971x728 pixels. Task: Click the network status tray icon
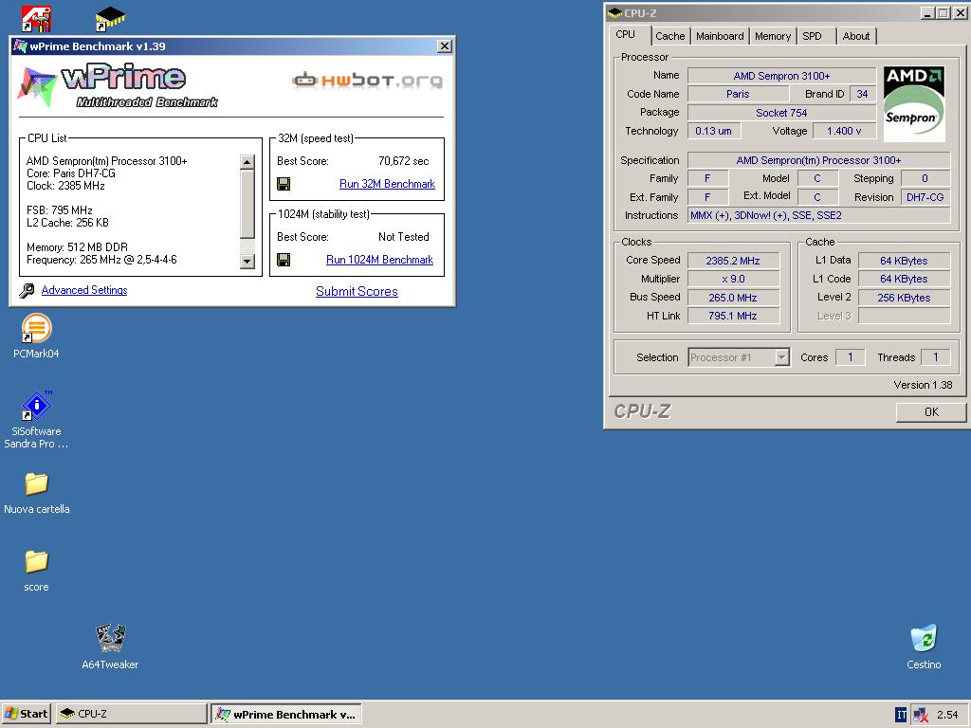click(x=921, y=715)
